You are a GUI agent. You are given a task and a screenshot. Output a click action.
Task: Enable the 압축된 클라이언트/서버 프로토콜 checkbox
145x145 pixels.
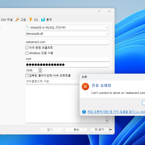pos(27,76)
